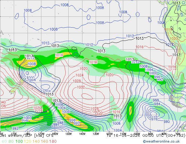Click the closed center contour of the 1032 high
The image size is (186, 144).
87,96
